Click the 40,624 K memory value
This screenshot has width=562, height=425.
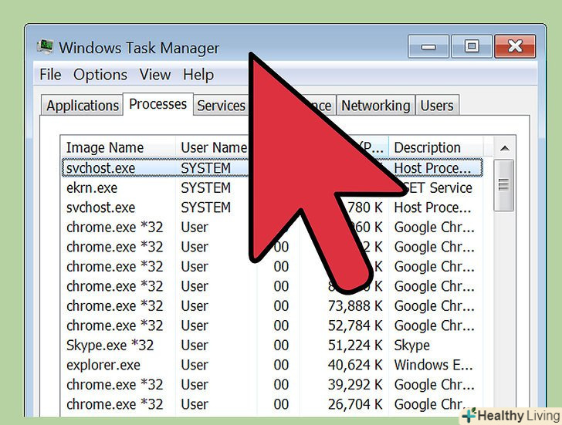355,365
